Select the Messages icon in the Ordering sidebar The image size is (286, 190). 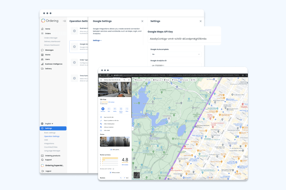42,49
